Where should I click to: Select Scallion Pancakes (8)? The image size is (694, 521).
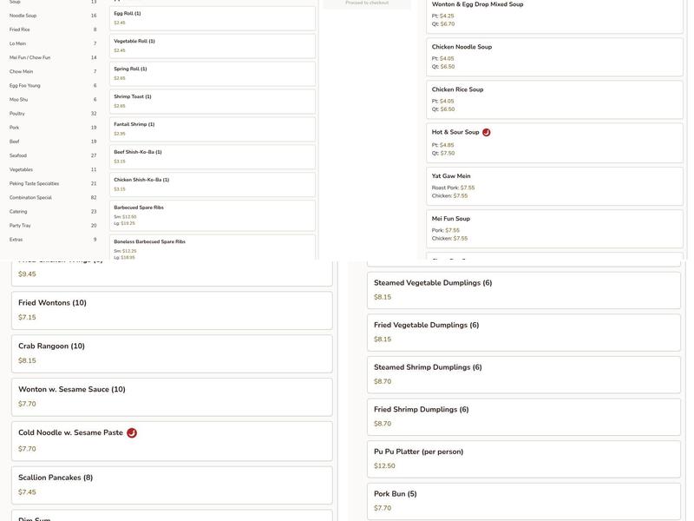click(x=171, y=485)
